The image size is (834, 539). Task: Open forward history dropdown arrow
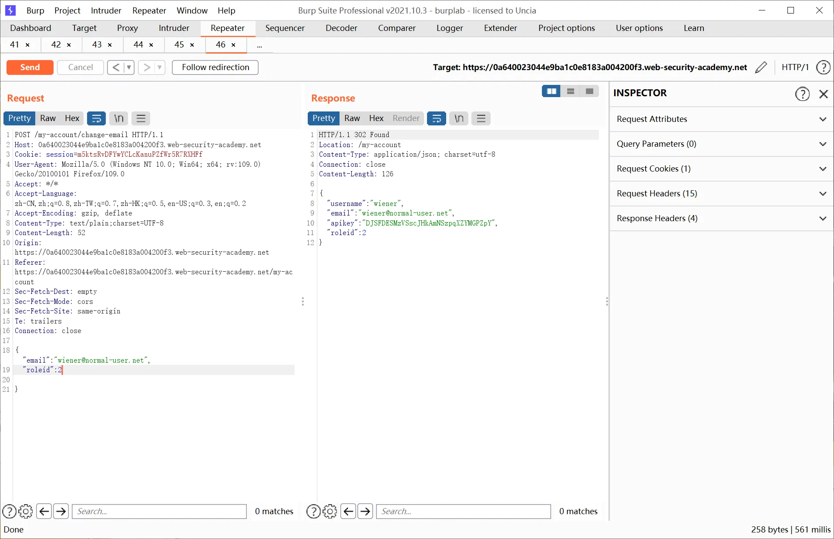(x=160, y=67)
